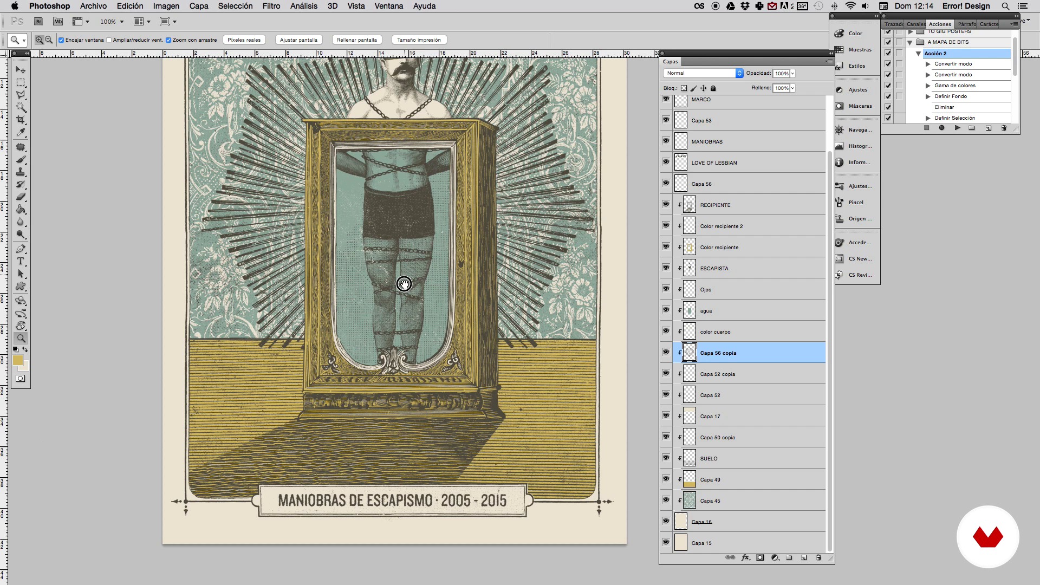This screenshot has height=585, width=1040.
Task: Select the Paint Bucket tool
Action: tap(21, 210)
